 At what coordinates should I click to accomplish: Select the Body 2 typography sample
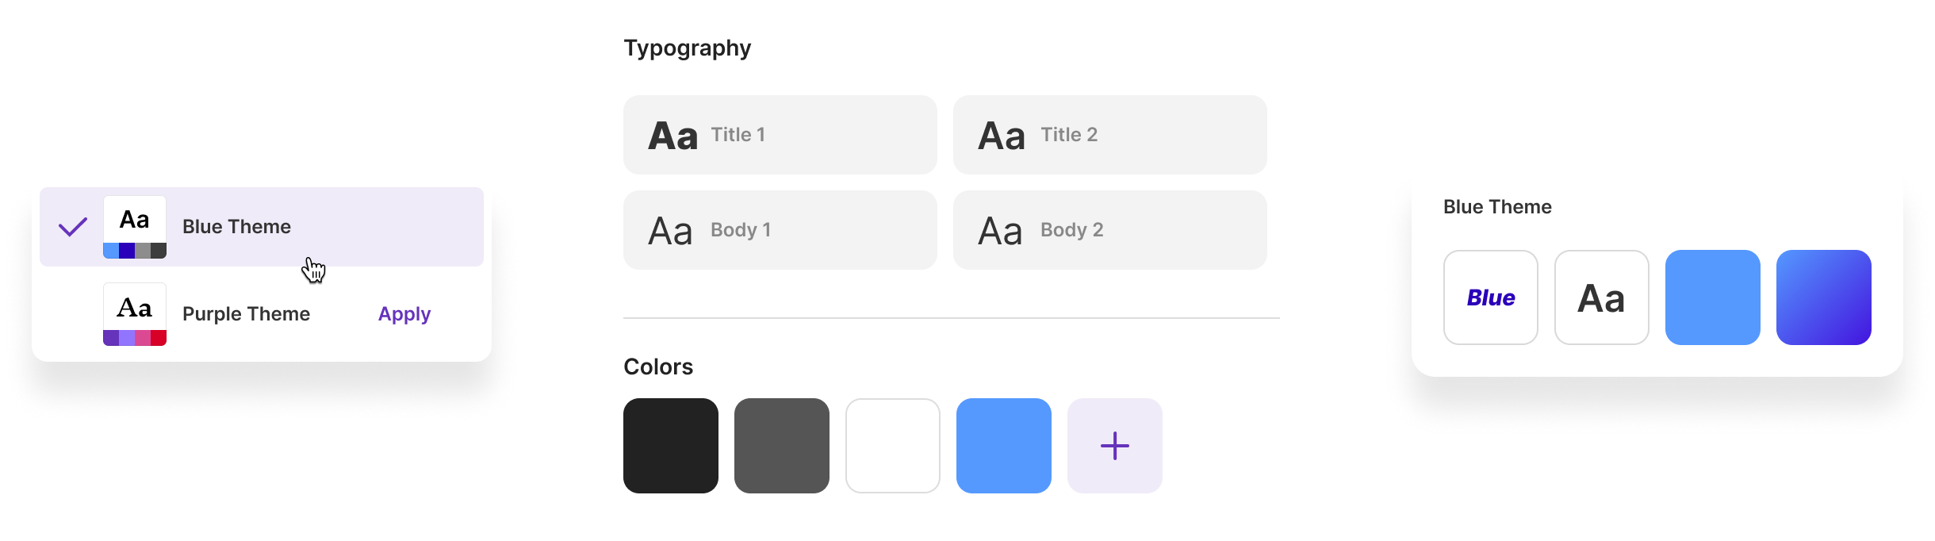pyautogui.click(x=1109, y=230)
